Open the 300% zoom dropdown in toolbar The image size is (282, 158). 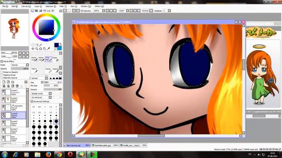(x=104, y=11)
